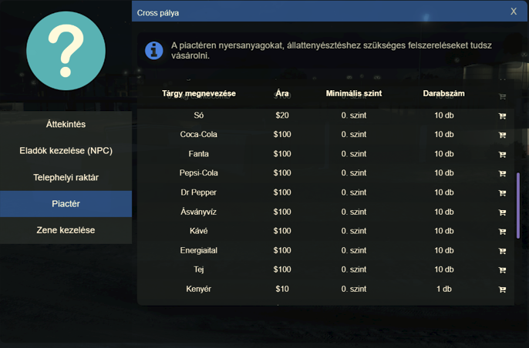Click the cart icon next to Fanta
Screen dimensions: 529x348
click(x=502, y=154)
